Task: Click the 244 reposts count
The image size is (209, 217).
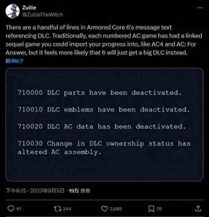Action: (x=67, y=209)
